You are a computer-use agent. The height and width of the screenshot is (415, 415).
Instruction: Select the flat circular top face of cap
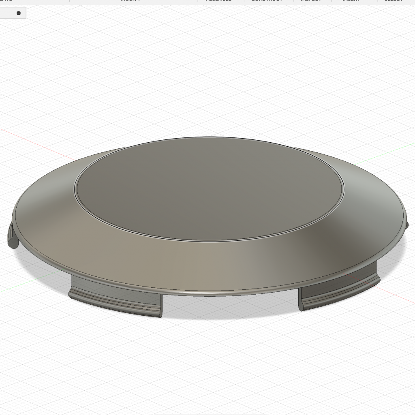(209, 188)
